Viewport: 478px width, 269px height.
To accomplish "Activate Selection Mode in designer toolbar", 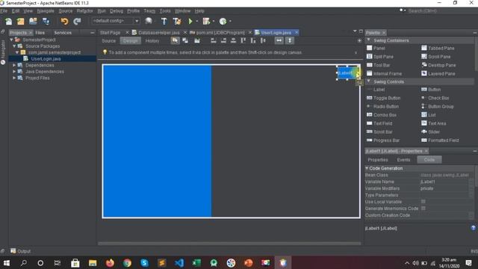I will (175, 40).
